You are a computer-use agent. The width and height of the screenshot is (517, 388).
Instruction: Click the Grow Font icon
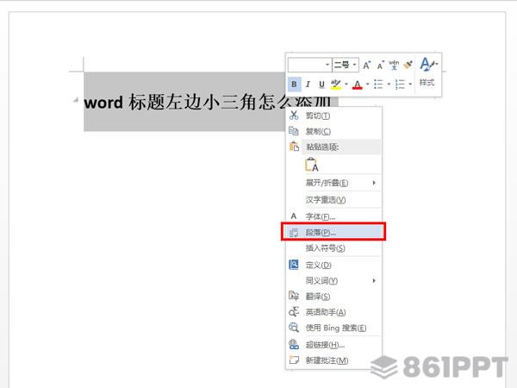click(x=366, y=65)
